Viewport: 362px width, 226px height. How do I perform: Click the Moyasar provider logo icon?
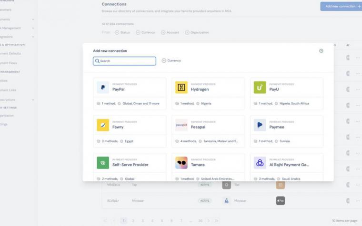(x=226, y=201)
